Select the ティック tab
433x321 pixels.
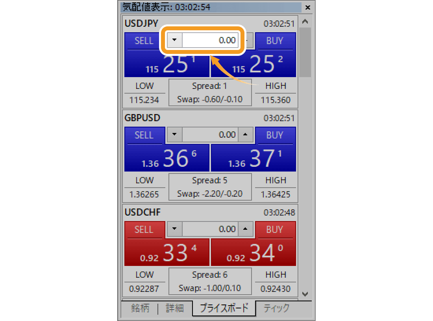pyautogui.click(x=276, y=308)
